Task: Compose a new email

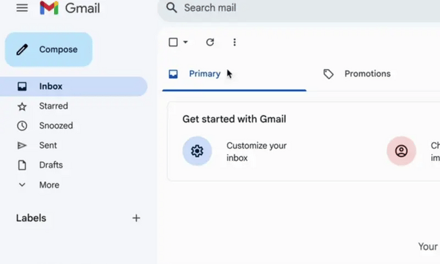Action: (x=48, y=50)
